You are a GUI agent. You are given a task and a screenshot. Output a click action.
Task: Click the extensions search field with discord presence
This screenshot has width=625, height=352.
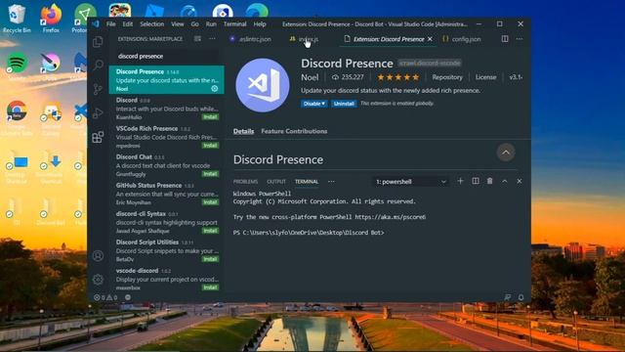(167, 57)
